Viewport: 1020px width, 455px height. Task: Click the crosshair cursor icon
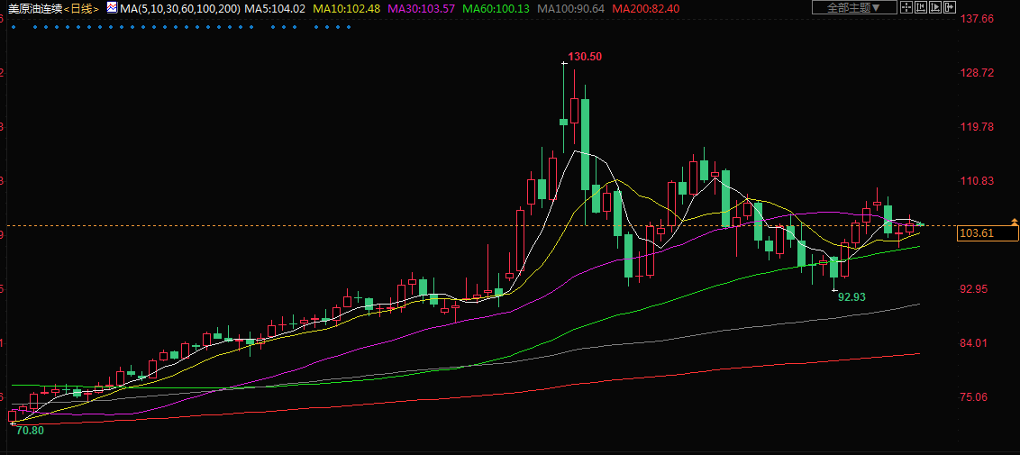907,8
